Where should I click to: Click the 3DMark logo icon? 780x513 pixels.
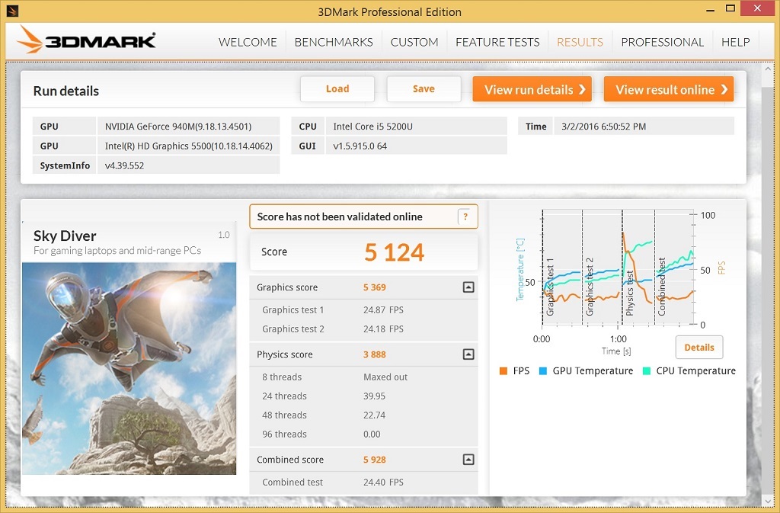click(x=30, y=40)
